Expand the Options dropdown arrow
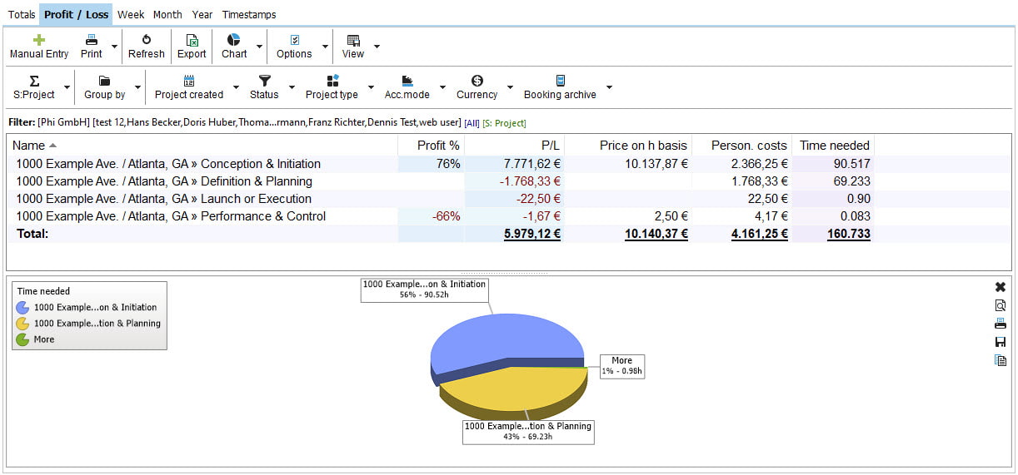1018x475 pixels. [x=325, y=47]
